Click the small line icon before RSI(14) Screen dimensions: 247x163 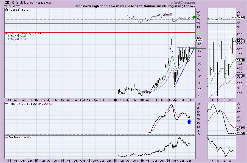(x=6, y=10)
